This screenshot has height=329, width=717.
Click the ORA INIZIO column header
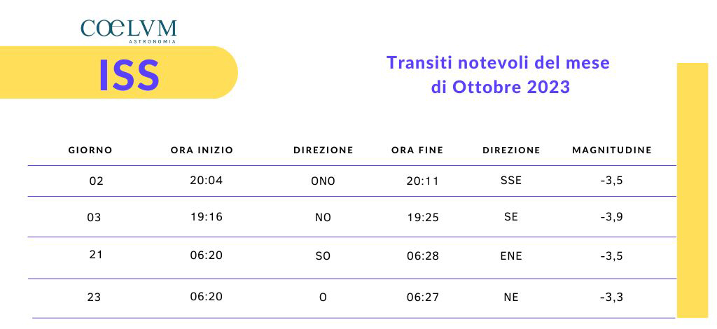click(x=202, y=150)
